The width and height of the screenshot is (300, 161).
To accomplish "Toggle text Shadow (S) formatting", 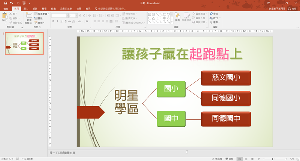I will pyautogui.click(x=65, y=21).
